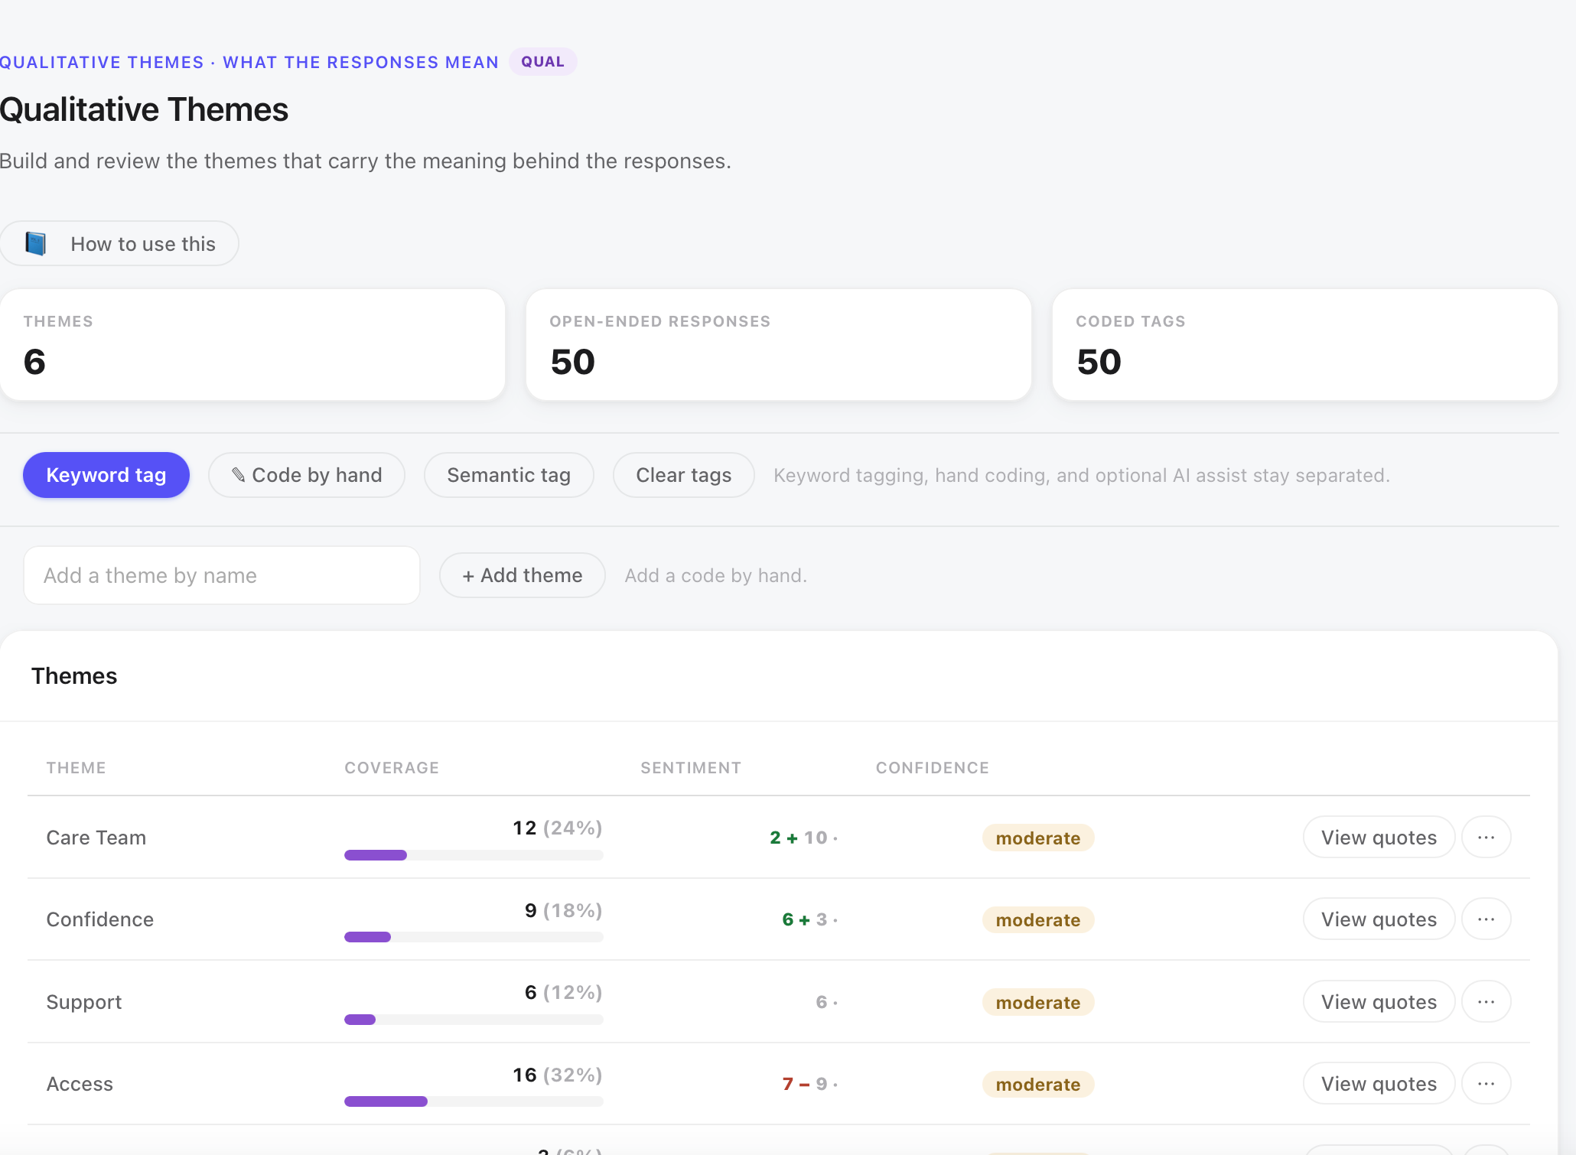Click moderate badge in Support row
The height and width of the screenshot is (1155, 1576).
pos(1038,1002)
